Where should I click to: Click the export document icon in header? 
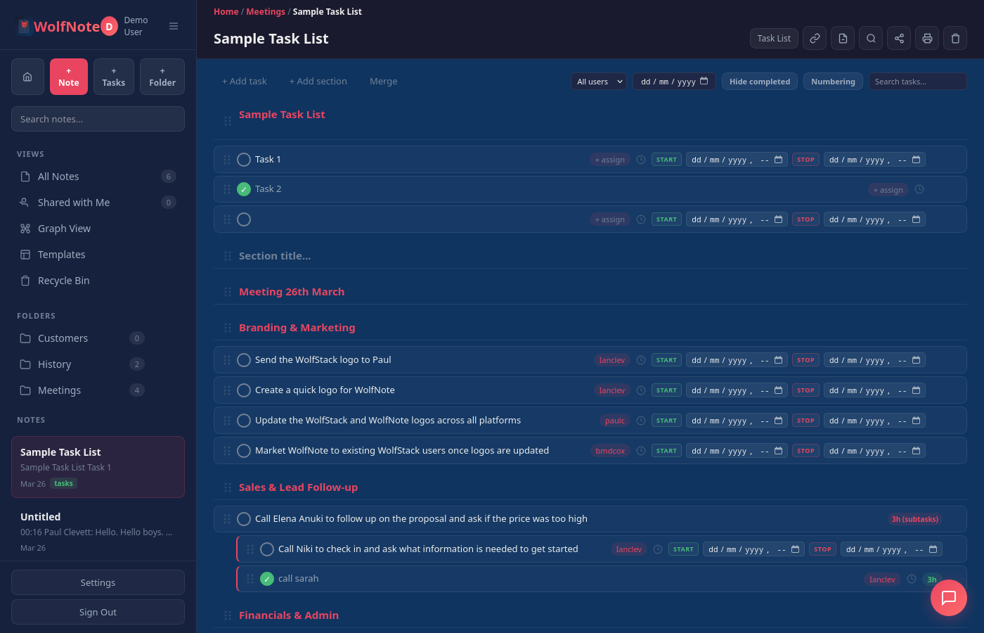[x=843, y=39]
